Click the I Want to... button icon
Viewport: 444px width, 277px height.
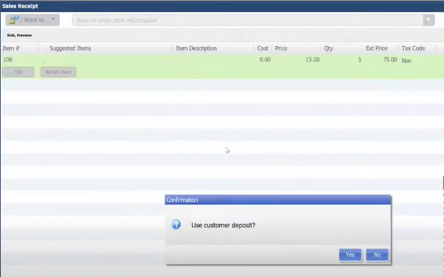[x=14, y=20]
